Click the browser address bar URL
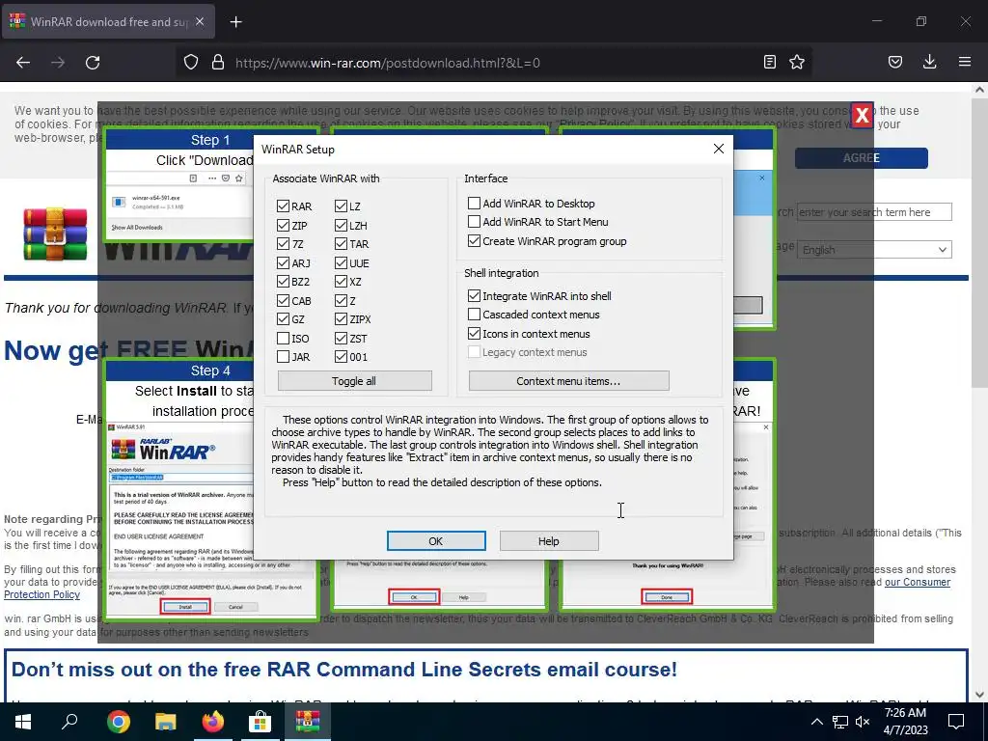The height and width of the screenshot is (741, 988). click(x=388, y=63)
